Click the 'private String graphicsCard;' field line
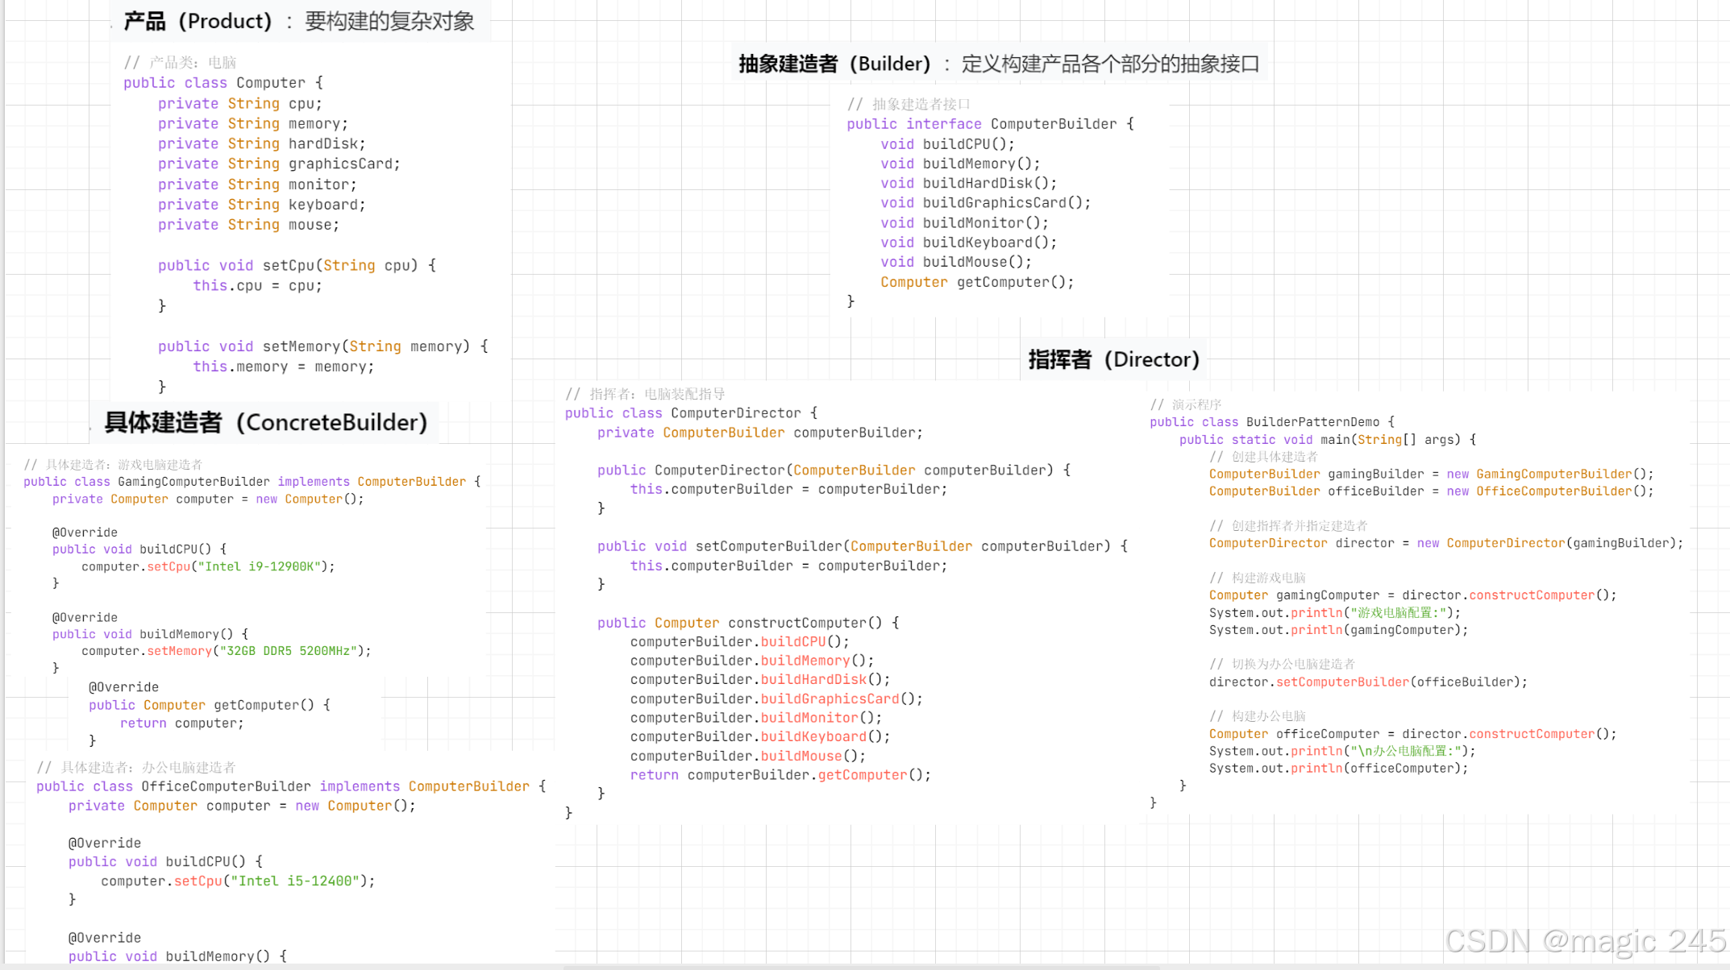The image size is (1730, 970). 278,164
